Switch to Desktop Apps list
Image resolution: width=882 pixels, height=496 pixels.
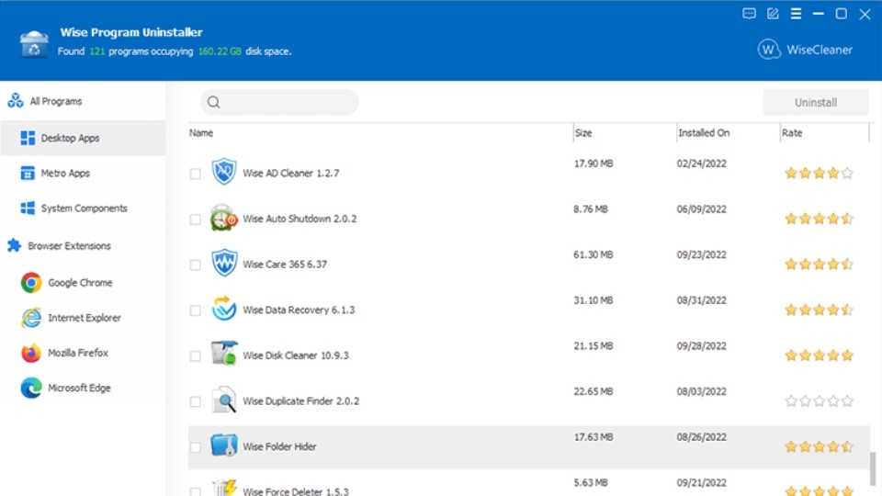[x=84, y=138]
